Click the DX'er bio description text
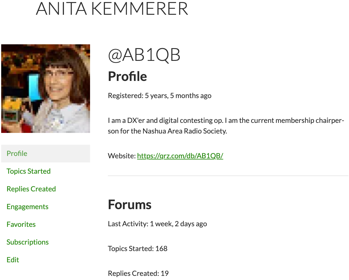The image size is (349, 280). 226,126
